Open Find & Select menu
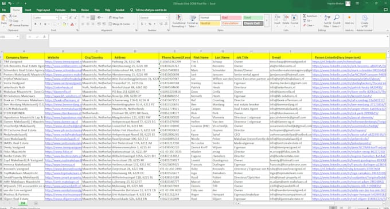 point(336,21)
